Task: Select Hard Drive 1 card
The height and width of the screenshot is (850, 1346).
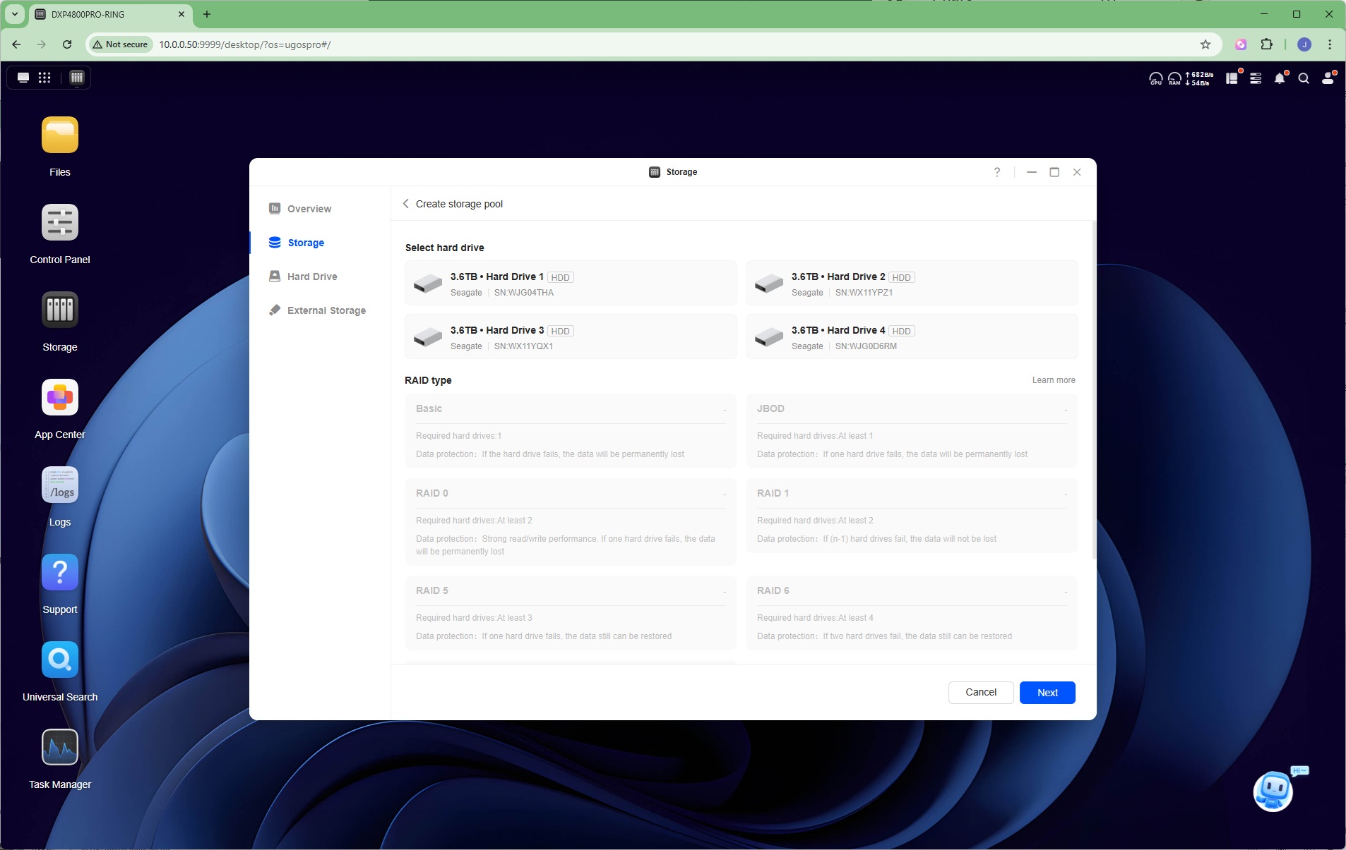Action: point(571,284)
